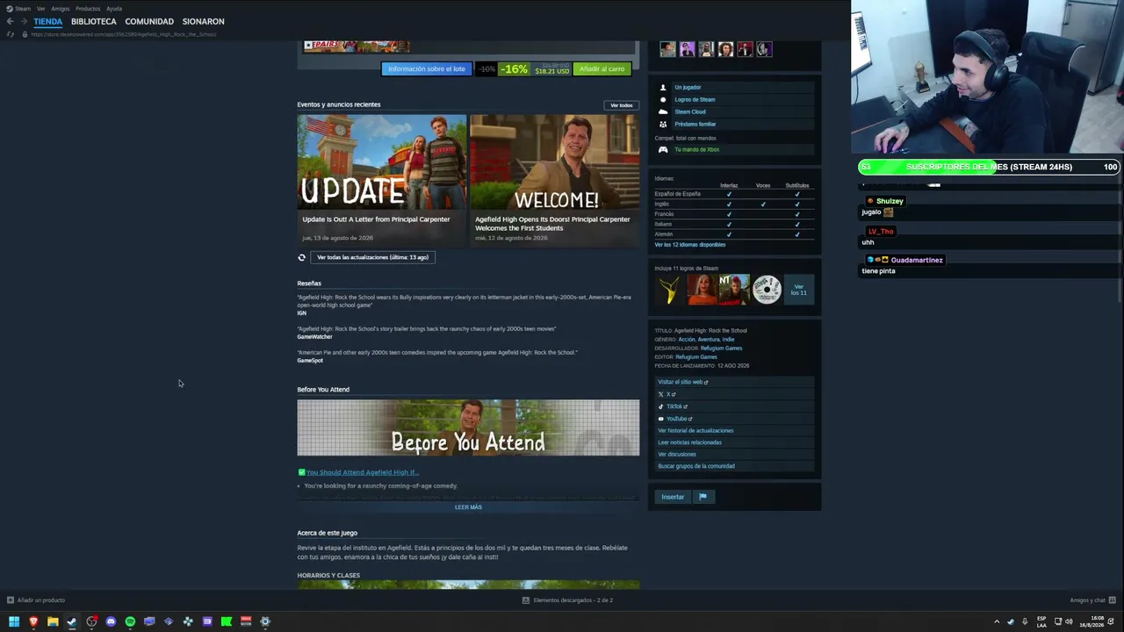Expand description with 'LEER MÁS'

point(468,507)
